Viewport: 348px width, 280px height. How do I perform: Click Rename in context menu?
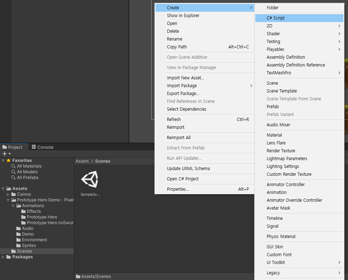pos(205,39)
